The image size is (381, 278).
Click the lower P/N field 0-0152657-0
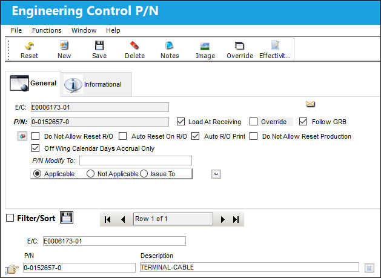pyautogui.click(x=79, y=268)
